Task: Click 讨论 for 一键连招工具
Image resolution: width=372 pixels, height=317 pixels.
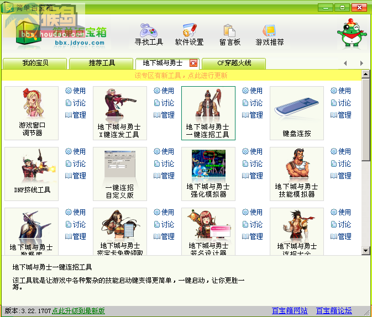Action: [x=253, y=103]
